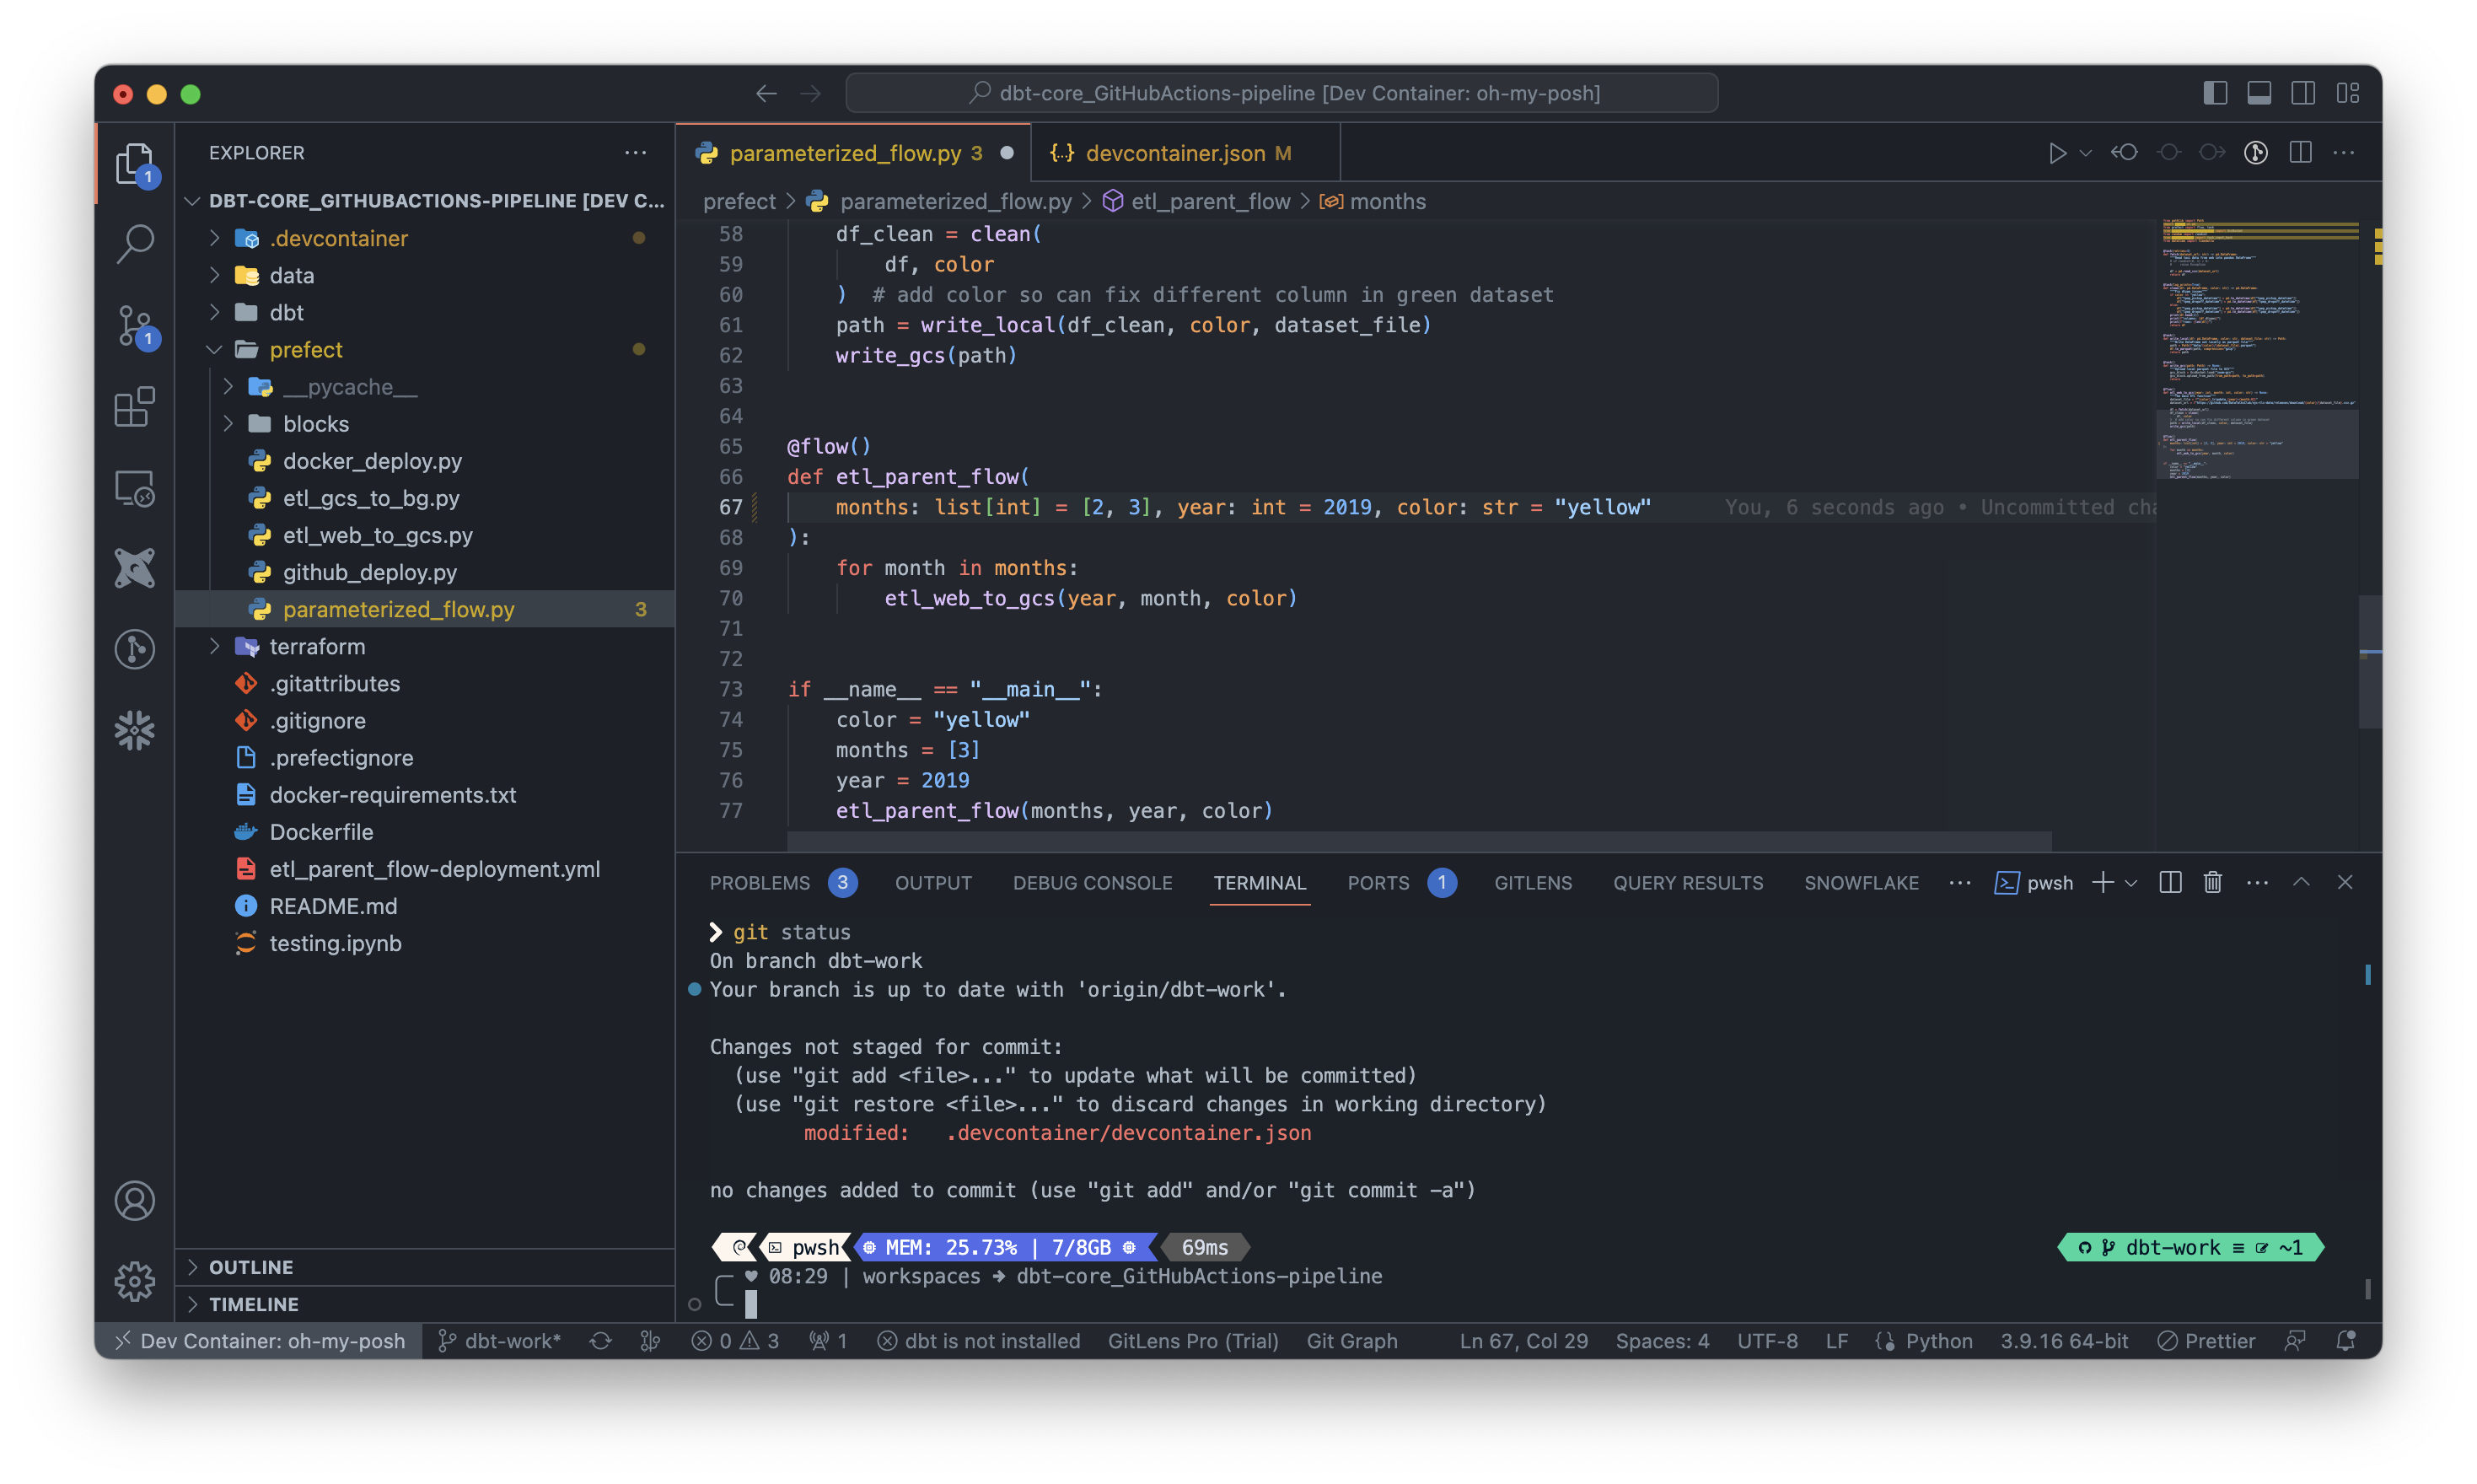2477x1484 pixels.
Task: Go back with navigation arrow
Action: [766, 93]
